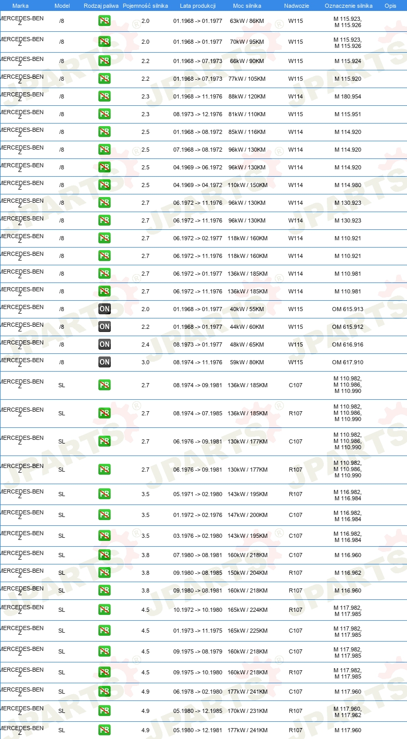
Task: Click the production dates 08.1973 -> 12.1976
Action: click(x=198, y=115)
